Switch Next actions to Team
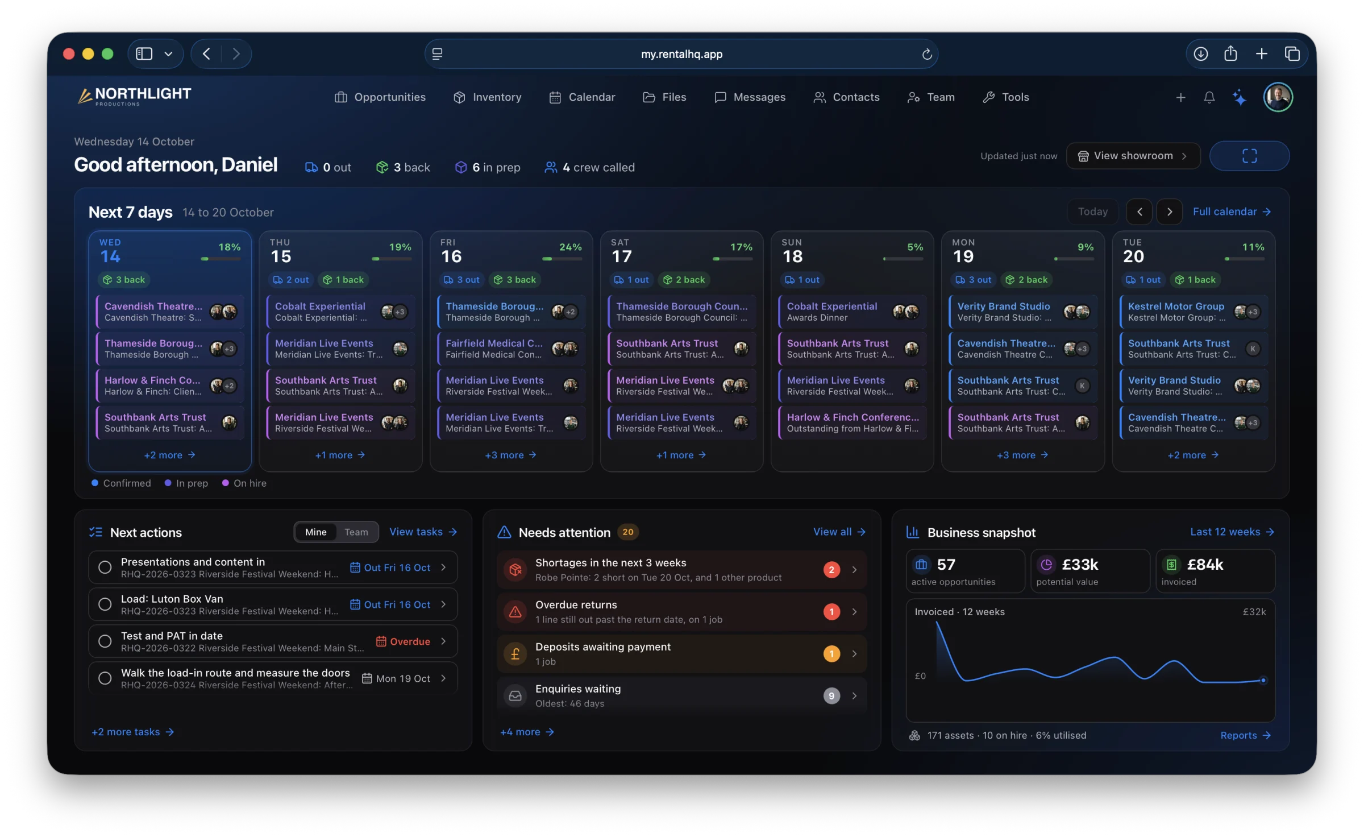 356,532
